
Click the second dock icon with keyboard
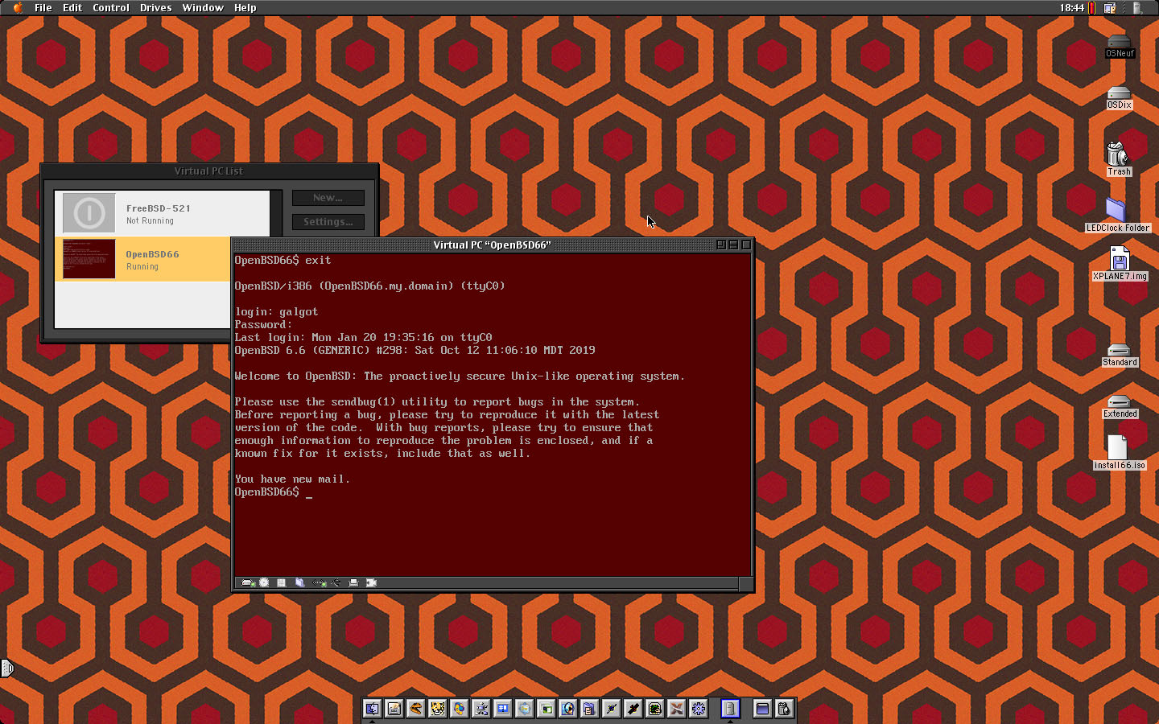(394, 709)
